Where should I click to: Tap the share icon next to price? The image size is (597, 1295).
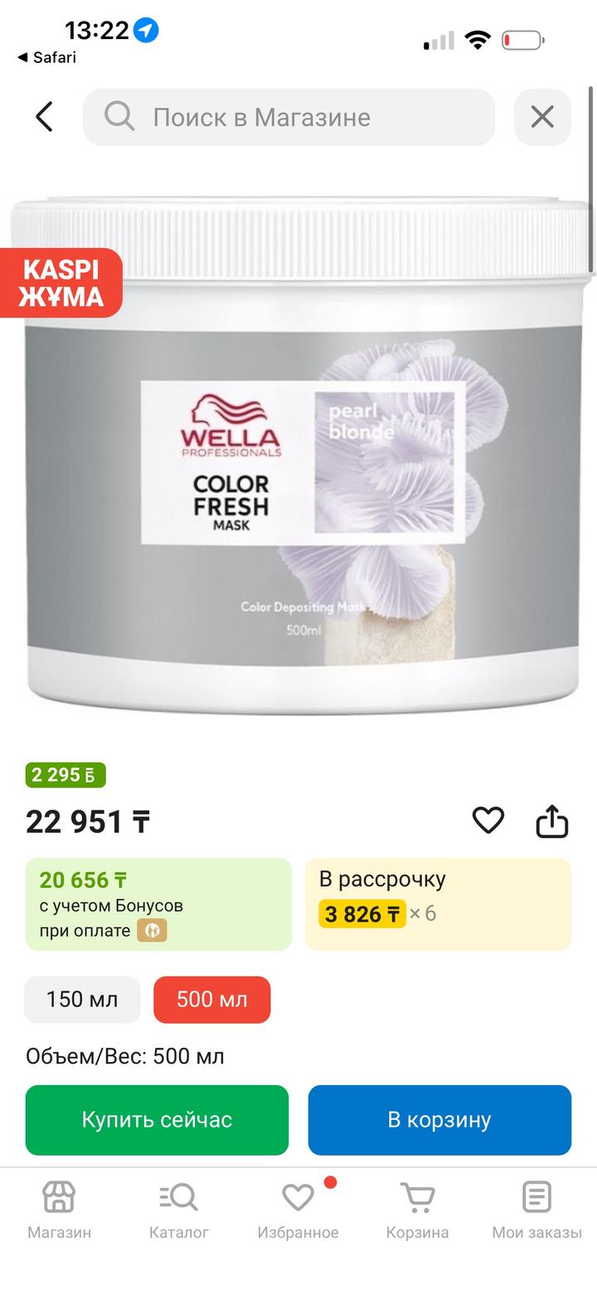point(552,821)
